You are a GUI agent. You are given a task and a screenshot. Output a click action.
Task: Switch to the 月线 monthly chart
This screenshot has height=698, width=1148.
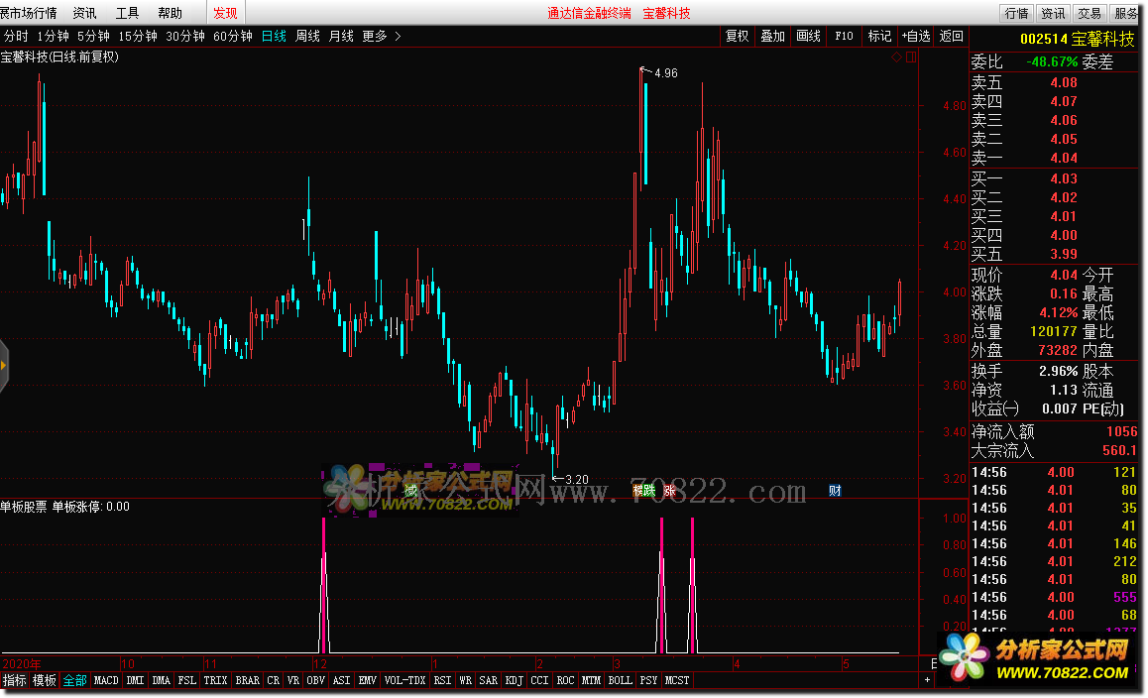[x=341, y=36]
